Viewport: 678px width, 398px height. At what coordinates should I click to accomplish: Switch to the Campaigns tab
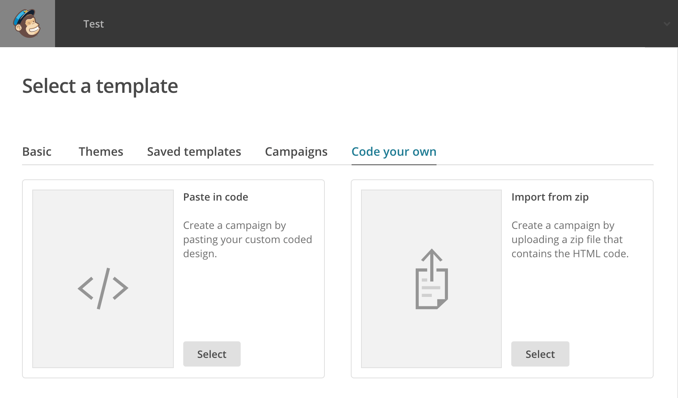point(296,152)
